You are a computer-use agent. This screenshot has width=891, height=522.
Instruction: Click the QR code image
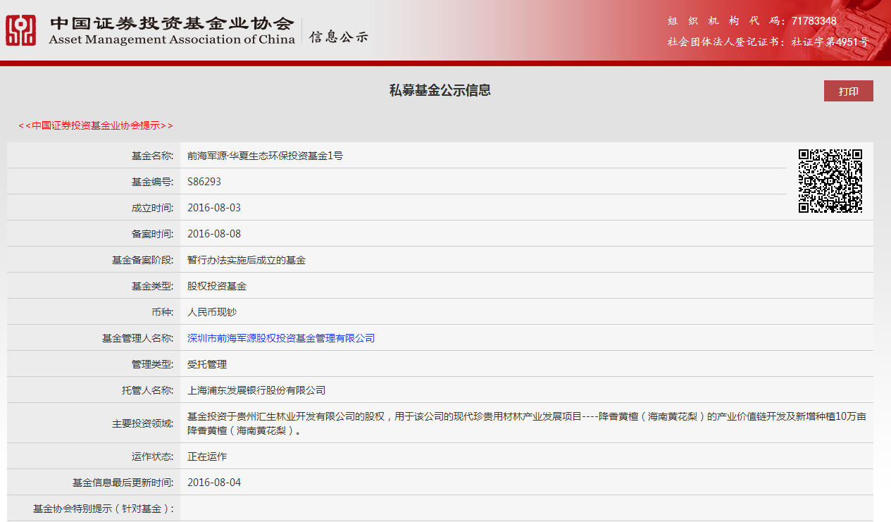coord(830,181)
